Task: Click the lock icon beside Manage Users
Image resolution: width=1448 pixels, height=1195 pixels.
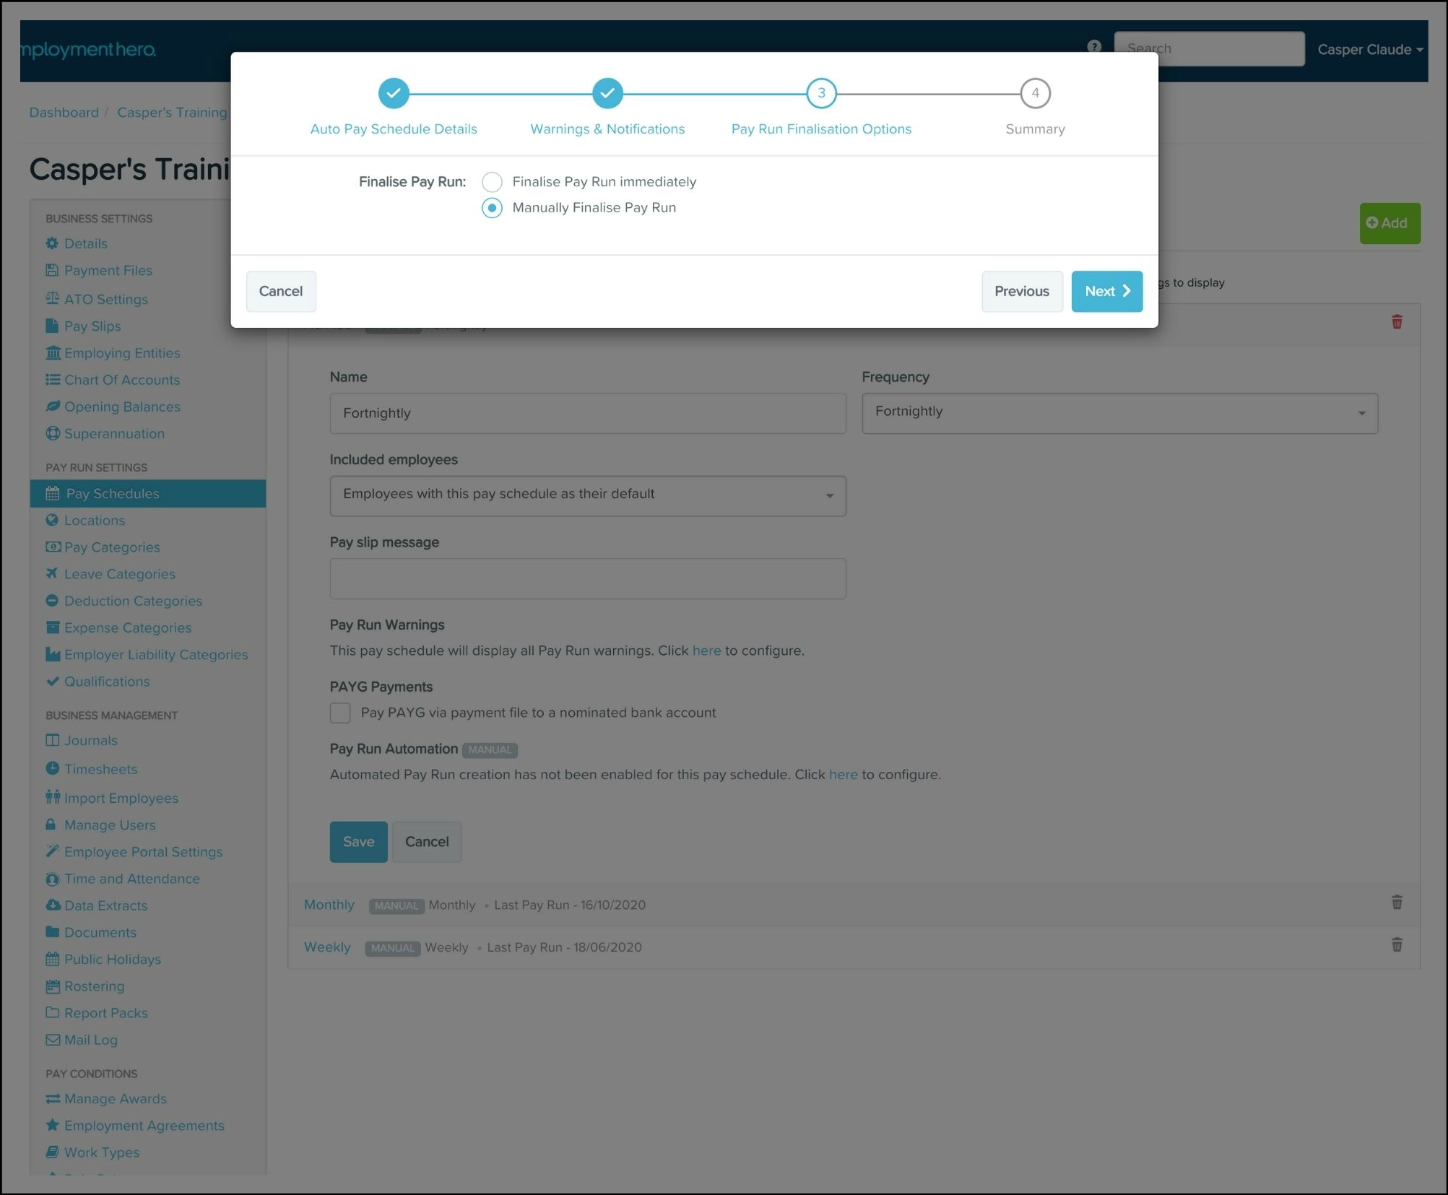Action: [51, 824]
